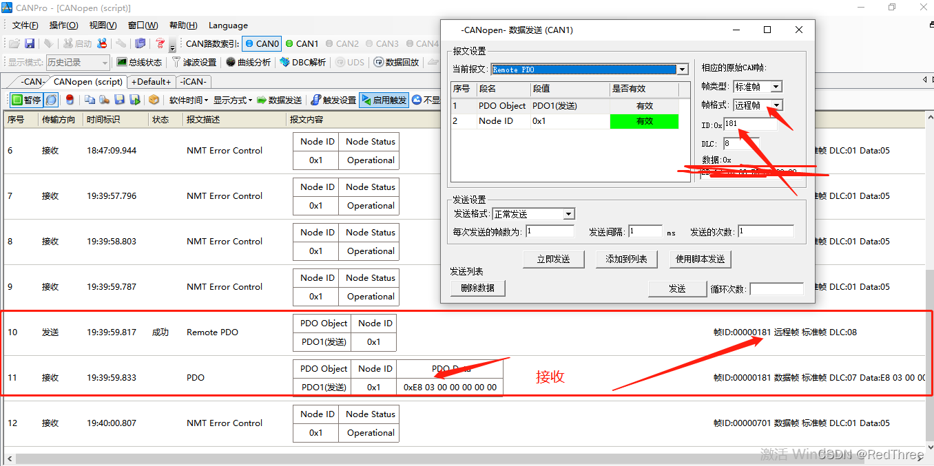934x466 pixels.
Task: Click 发送间隔 ms input field
Action: tap(645, 231)
